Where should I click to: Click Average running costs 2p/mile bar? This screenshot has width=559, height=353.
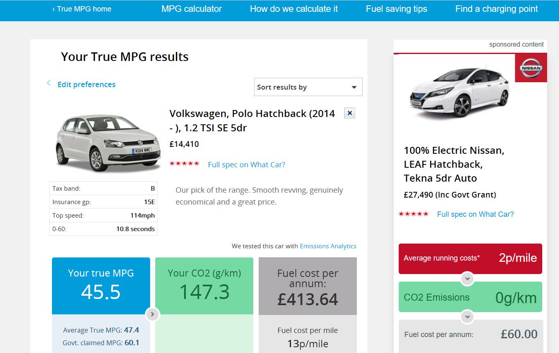[470, 259]
